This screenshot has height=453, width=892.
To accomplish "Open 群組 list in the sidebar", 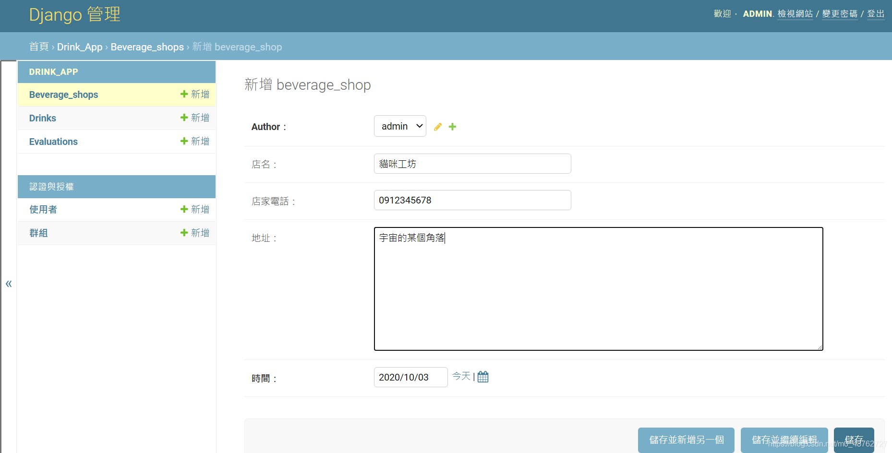I will tap(38, 233).
